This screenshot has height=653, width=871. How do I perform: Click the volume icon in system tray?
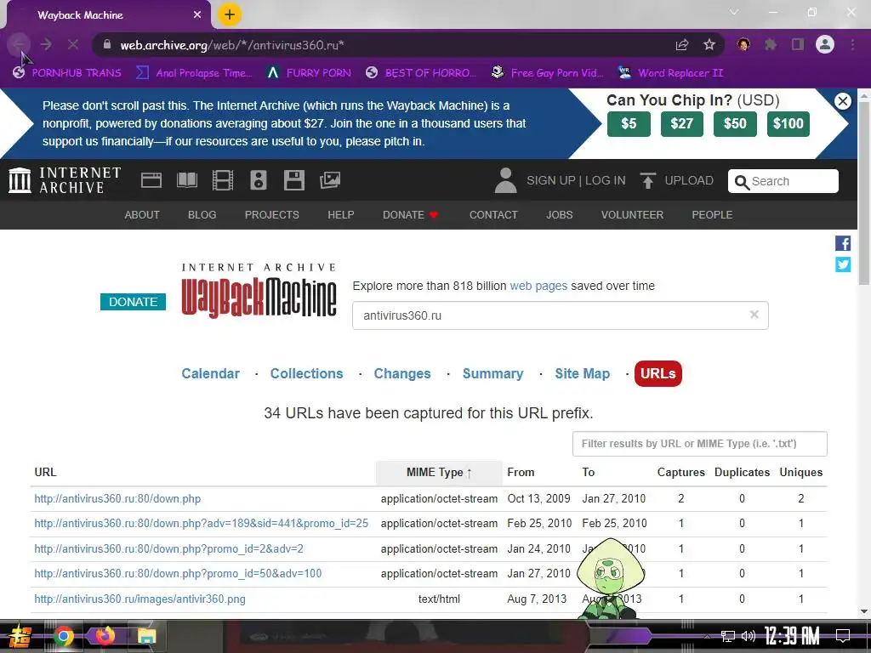coord(749,636)
